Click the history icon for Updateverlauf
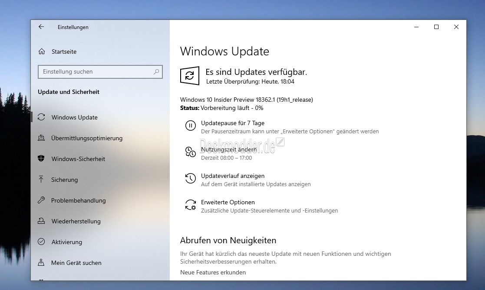 click(191, 178)
